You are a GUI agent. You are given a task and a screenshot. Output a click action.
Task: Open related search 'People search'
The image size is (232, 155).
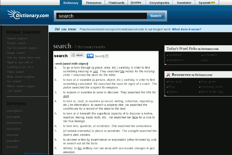pyautogui.click(x=16, y=43)
